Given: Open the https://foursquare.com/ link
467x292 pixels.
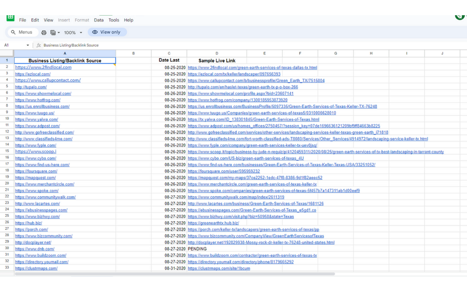Looking at the screenshot, I should [36, 171].
